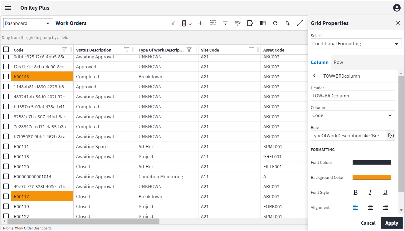The height and width of the screenshot is (231, 405).
Task: Apply underline font style
Action: tap(385, 192)
